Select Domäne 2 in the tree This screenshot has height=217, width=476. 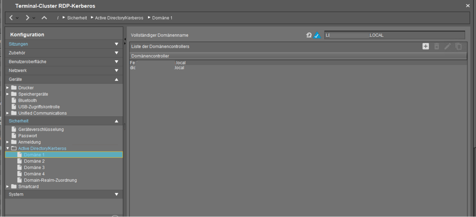34,161
